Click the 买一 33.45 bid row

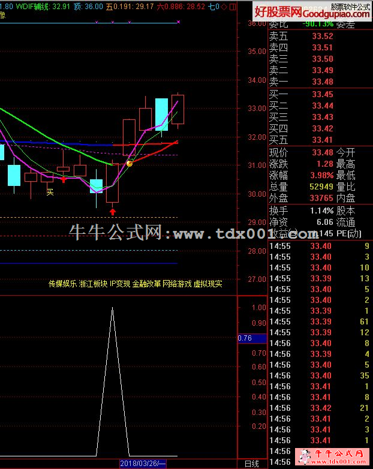point(301,95)
